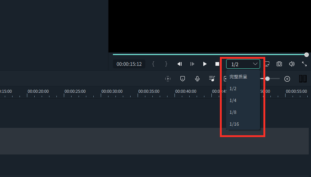Click the 00:00:30:00 mark on timeline ruler
The width and height of the screenshot is (311, 177).
[x=112, y=91]
